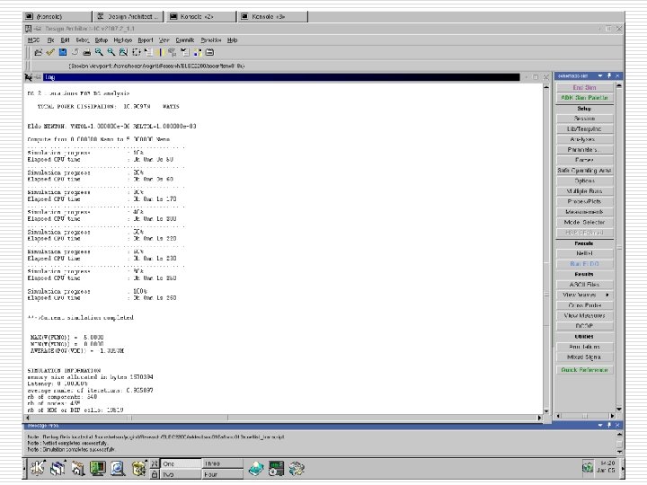Click the ADK Sim Palette button

tap(584, 98)
